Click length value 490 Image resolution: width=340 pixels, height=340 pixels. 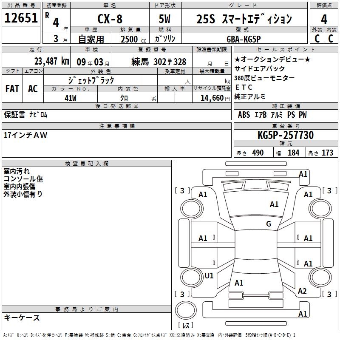pos(258,153)
